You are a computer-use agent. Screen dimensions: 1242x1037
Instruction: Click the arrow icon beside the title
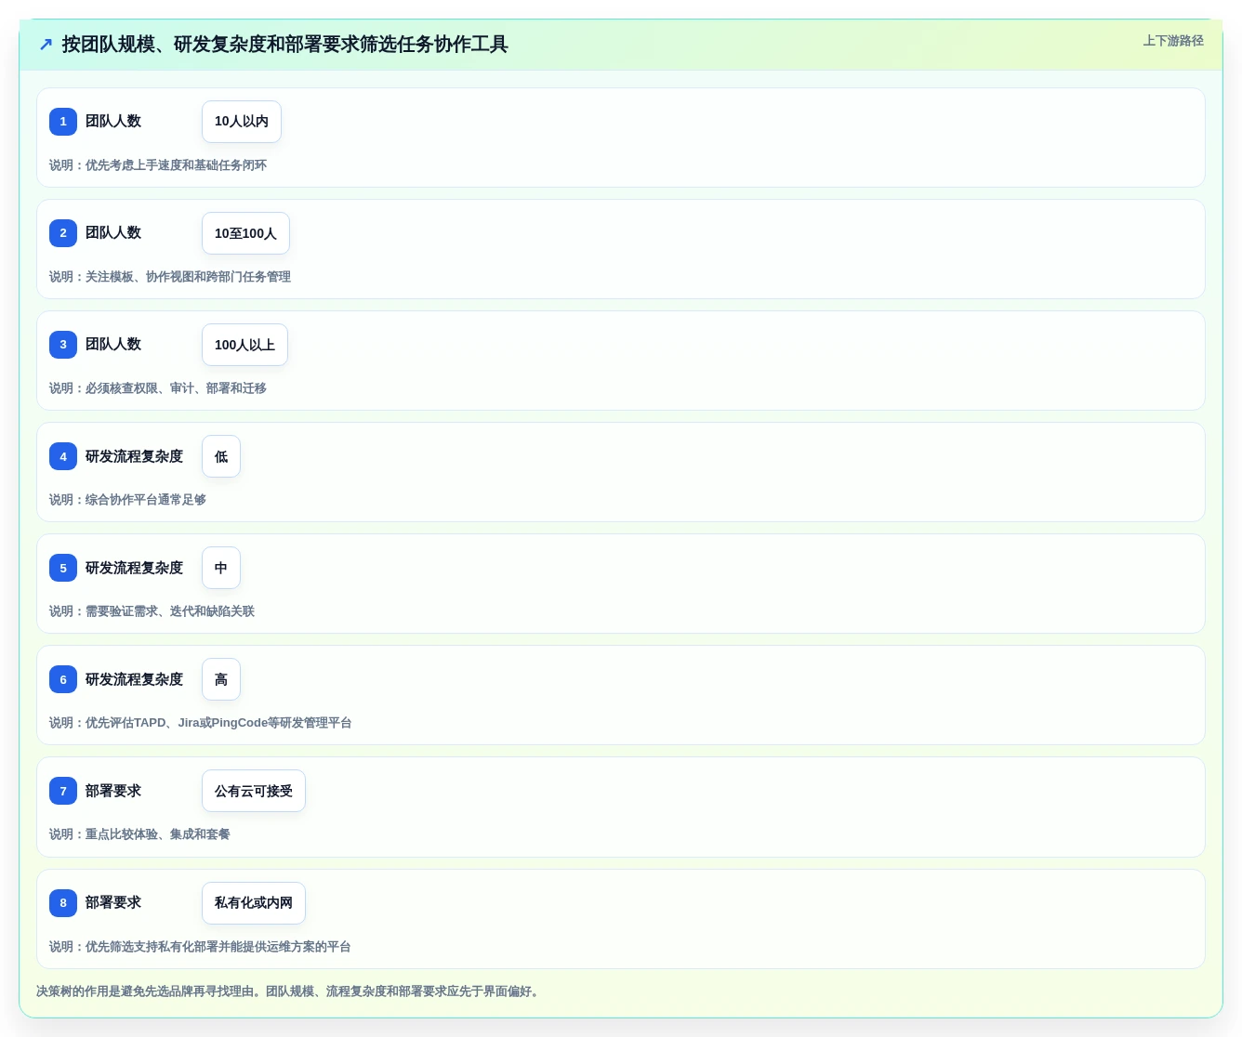tap(46, 45)
